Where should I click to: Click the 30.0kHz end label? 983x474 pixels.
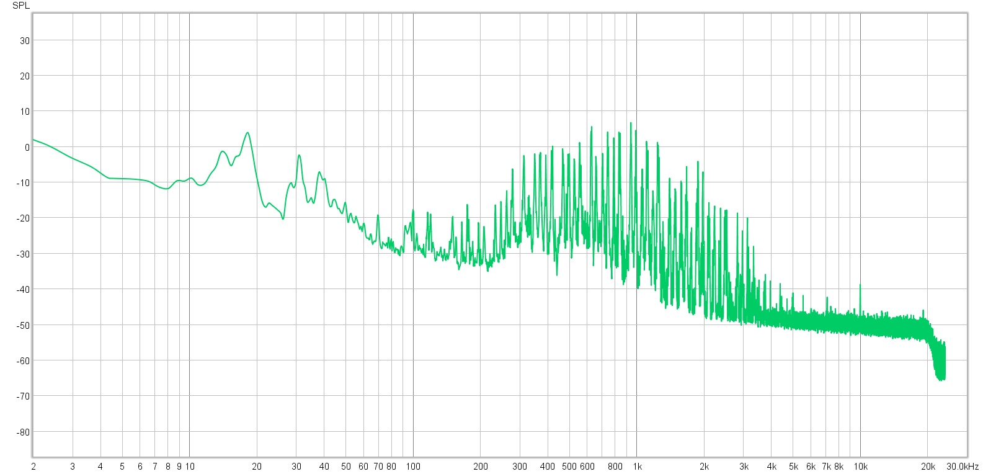click(x=962, y=467)
